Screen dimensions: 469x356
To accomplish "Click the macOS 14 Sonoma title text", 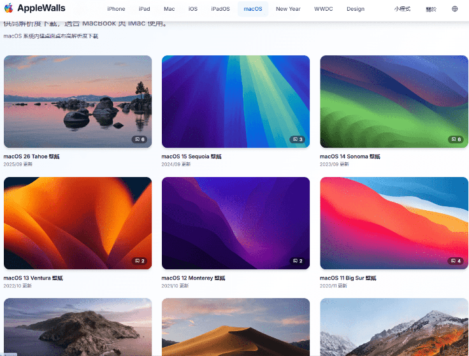I will 350,156.
